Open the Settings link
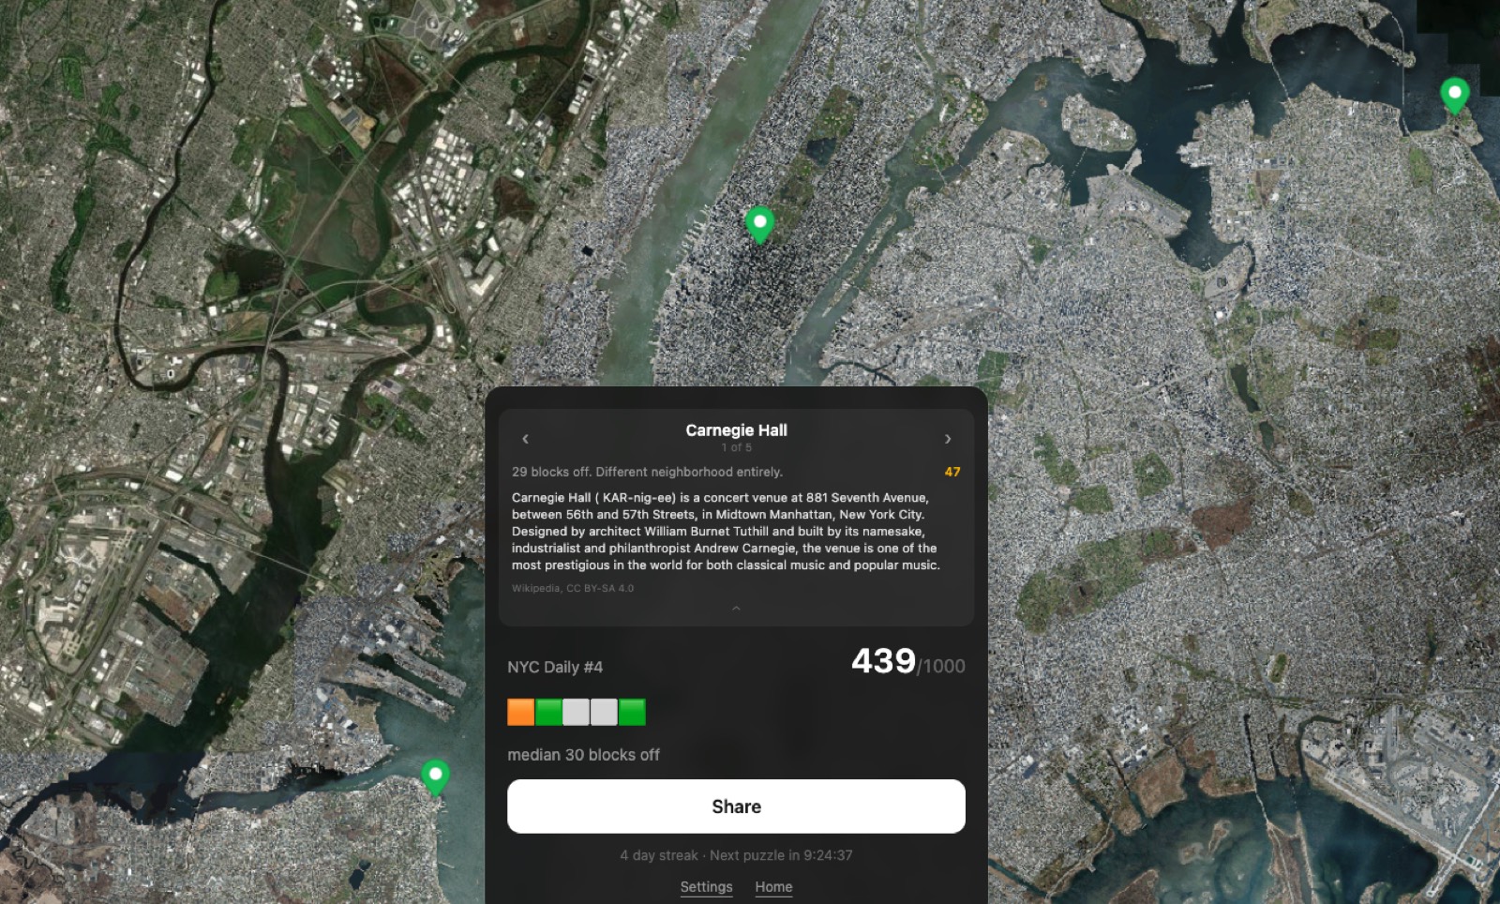 706,887
